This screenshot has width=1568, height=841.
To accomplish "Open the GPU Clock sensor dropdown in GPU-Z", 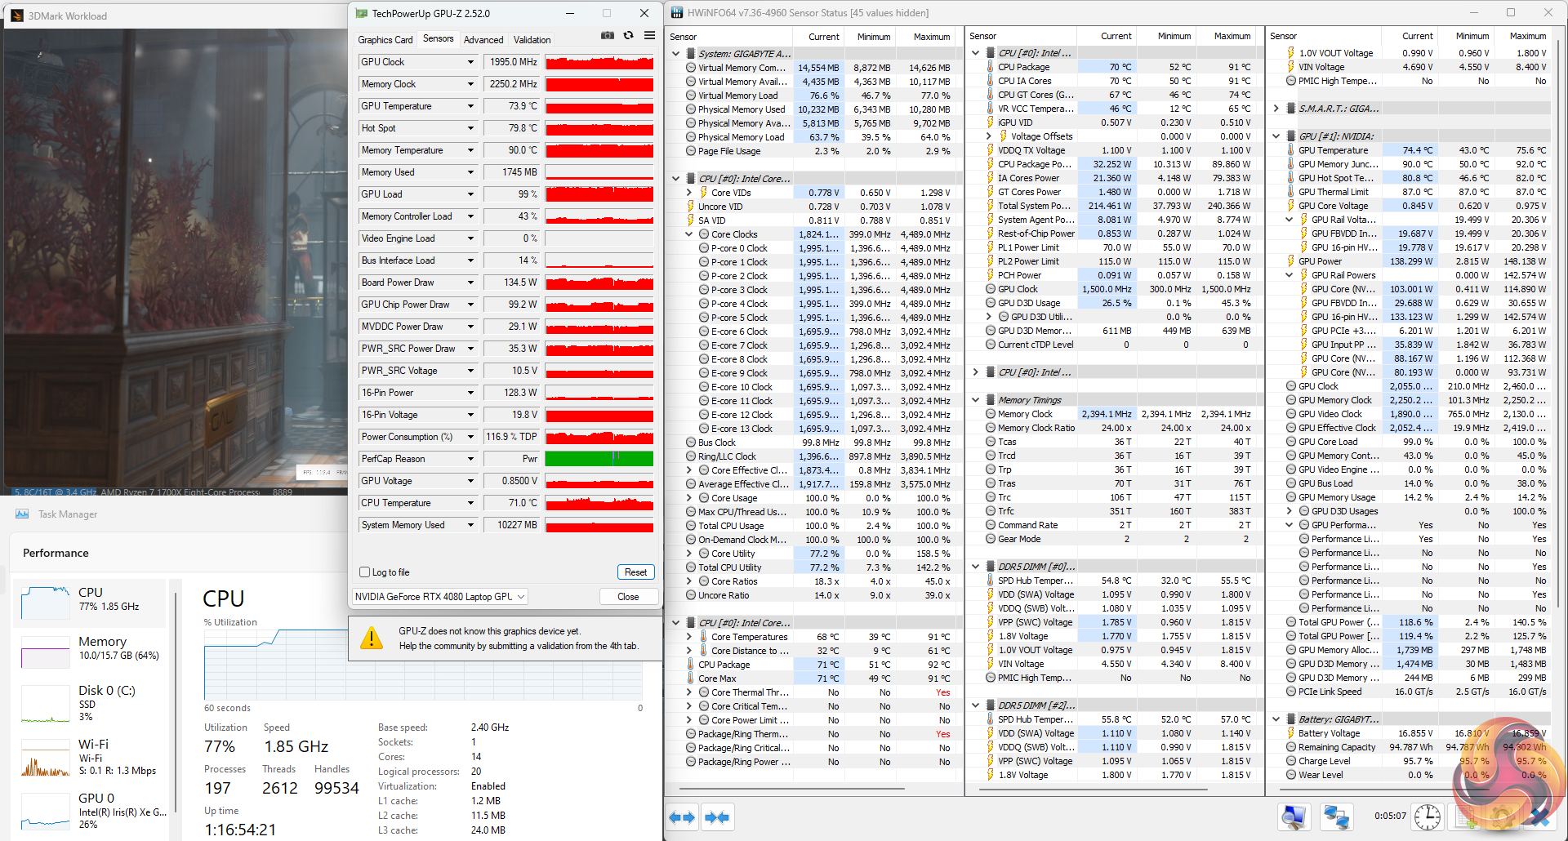I will pyautogui.click(x=470, y=62).
